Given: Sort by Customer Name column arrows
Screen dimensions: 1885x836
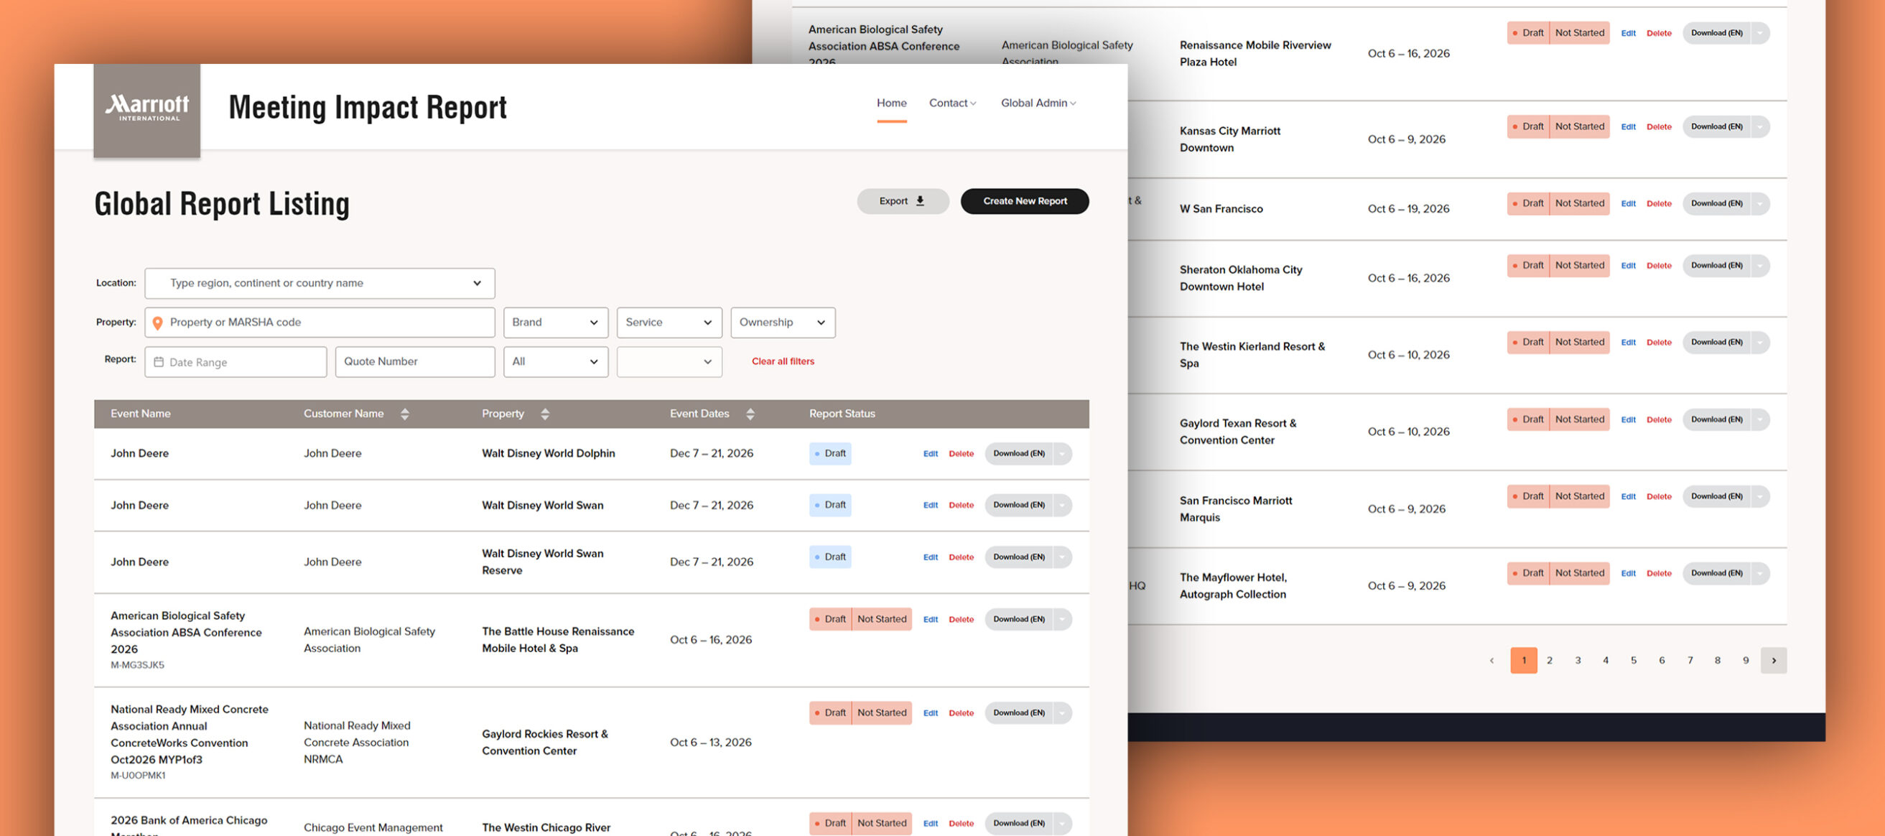Looking at the screenshot, I should [x=405, y=414].
